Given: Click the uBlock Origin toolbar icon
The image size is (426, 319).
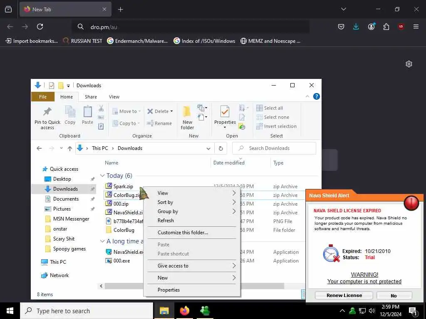Looking at the screenshot, I should 401,27.
